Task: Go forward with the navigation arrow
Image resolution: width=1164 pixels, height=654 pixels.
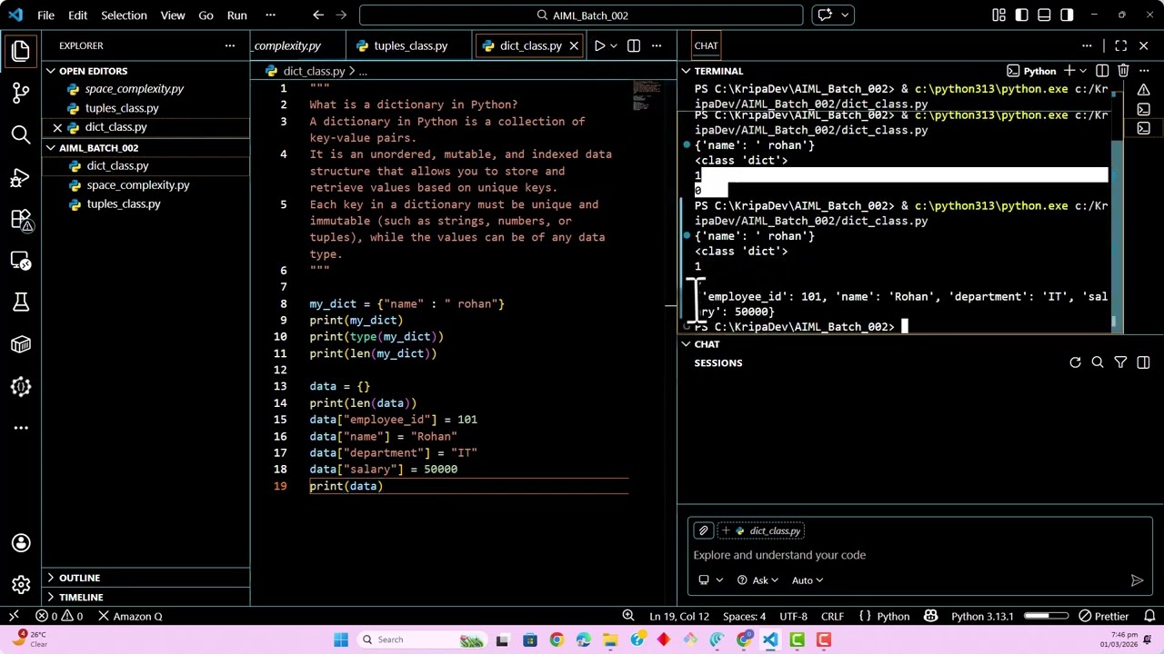Action: (343, 15)
